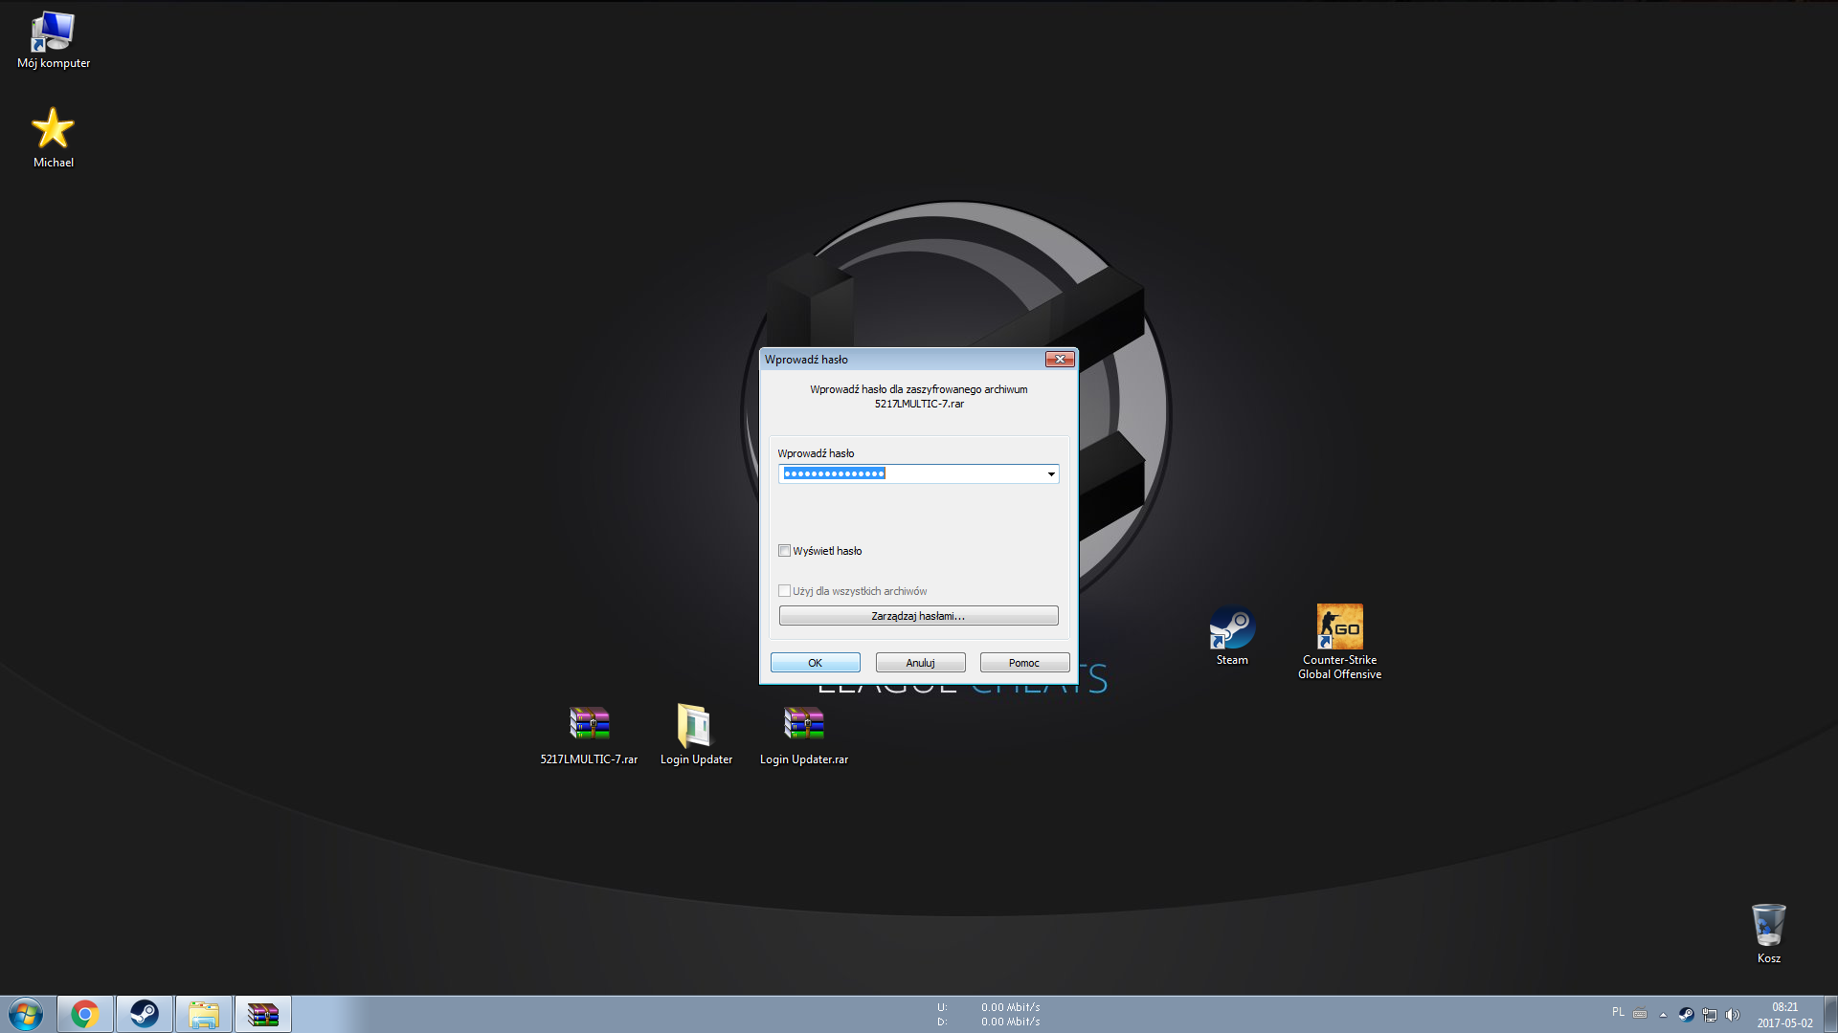Show hidden tray icons arrow
The width and height of the screenshot is (1838, 1033).
[1663, 1015]
